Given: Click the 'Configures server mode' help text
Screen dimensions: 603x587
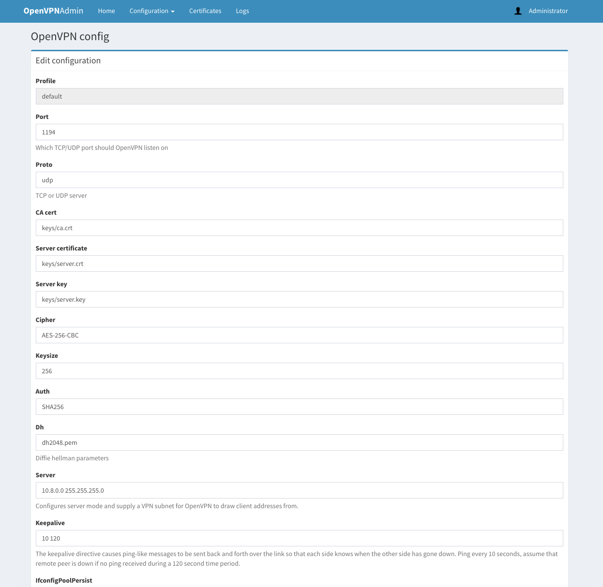Looking at the screenshot, I should pyautogui.click(x=167, y=506).
